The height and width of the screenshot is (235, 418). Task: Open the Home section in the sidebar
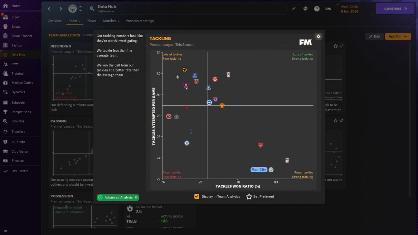tap(16, 6)
